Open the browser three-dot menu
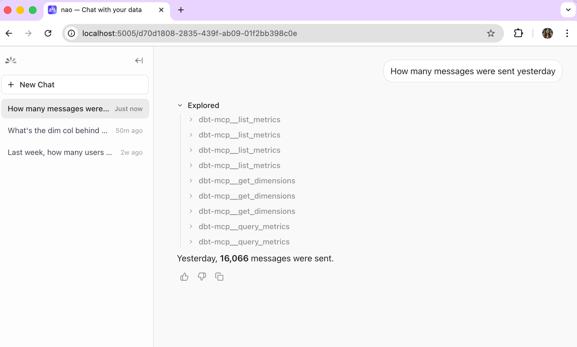The width and height of the screenshot is (577, 347). click(567, 33)
